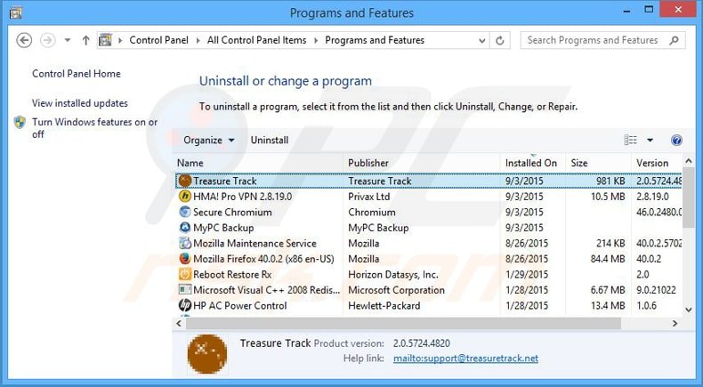Screen dimensions: 703x387
Task: Click the Uninstall toolbar button
Action: click(270, 141)
